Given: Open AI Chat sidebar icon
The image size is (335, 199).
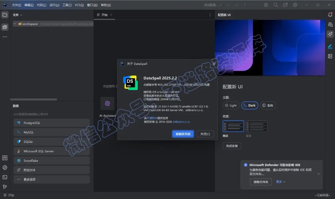Looking at the screenshot, I should point(330,25).
